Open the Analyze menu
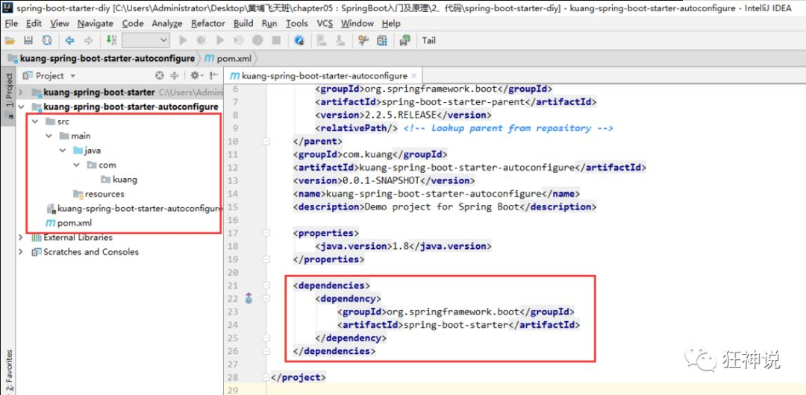 (167, 24)
